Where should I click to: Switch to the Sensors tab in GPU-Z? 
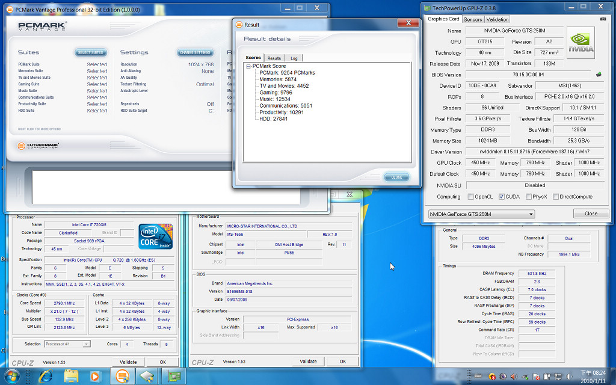tap(473, 19)
